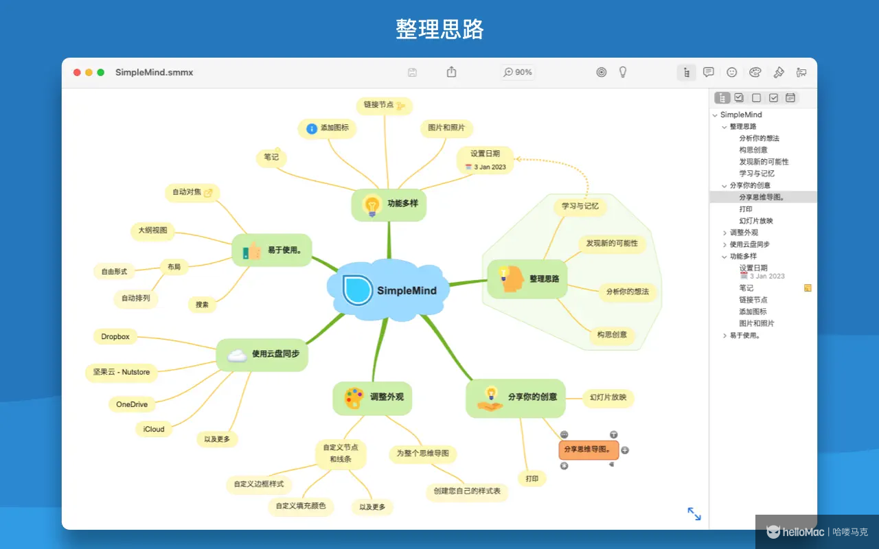Image resolution: width=879 pixels, height=549 pixels.
Task: Open the smiley icon picker in toolbar
Action: point(732,72)
